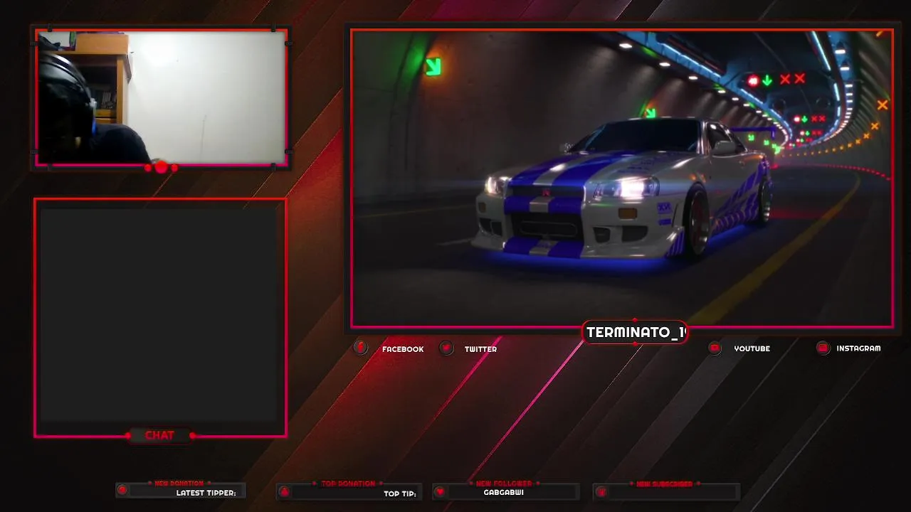911x512 pixels.
Task: Click the New Subscriber heading
Action: 664,484
